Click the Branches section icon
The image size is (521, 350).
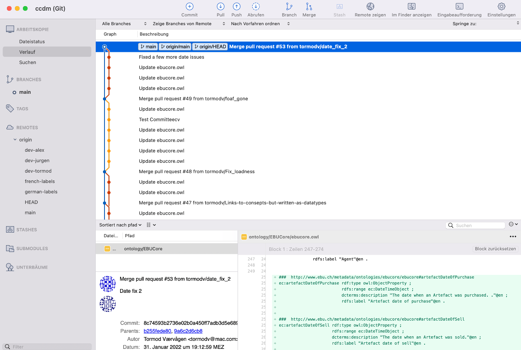(x=10, y=79)
